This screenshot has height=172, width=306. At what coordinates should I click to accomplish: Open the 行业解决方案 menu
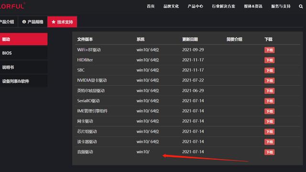point(223,6)
